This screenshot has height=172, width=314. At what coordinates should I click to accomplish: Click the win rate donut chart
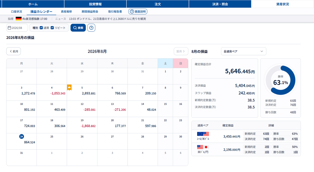281,80
